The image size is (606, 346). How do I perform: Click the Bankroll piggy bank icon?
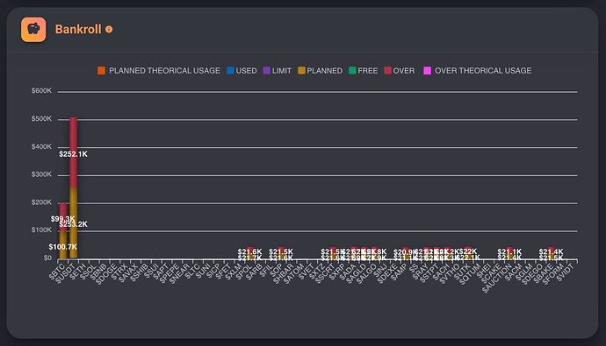[33, 29]
